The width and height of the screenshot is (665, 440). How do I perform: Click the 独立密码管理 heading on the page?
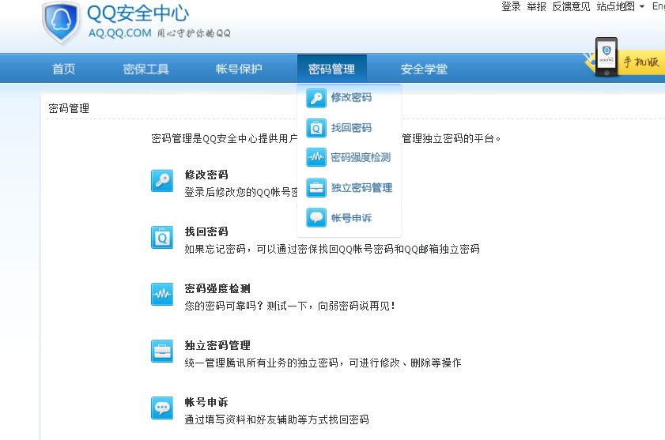coord(217,345)
